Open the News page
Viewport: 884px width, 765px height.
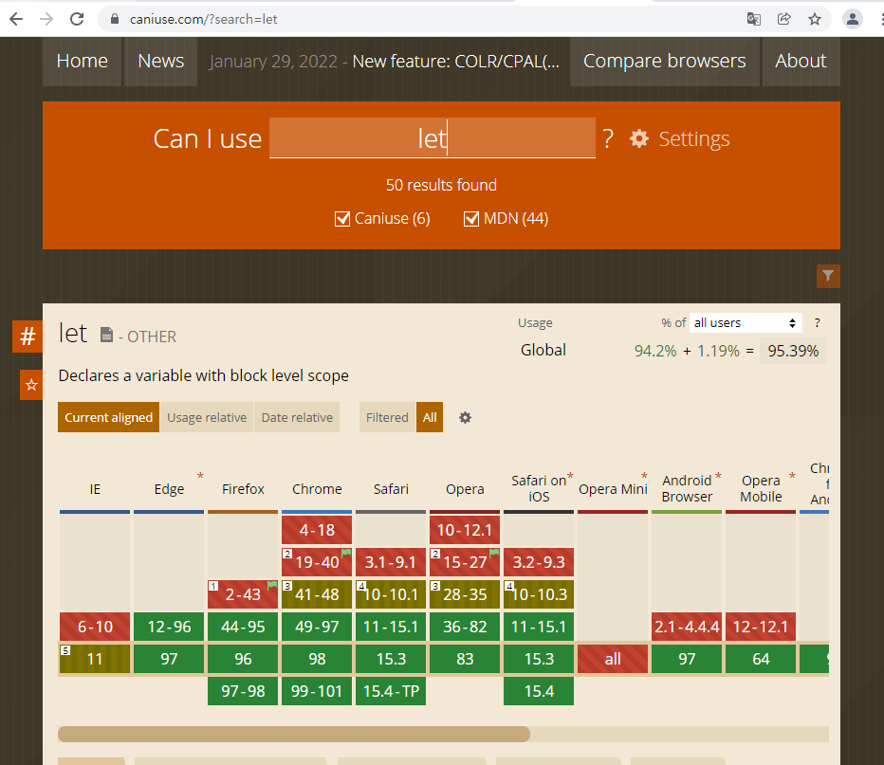point(160,61)
